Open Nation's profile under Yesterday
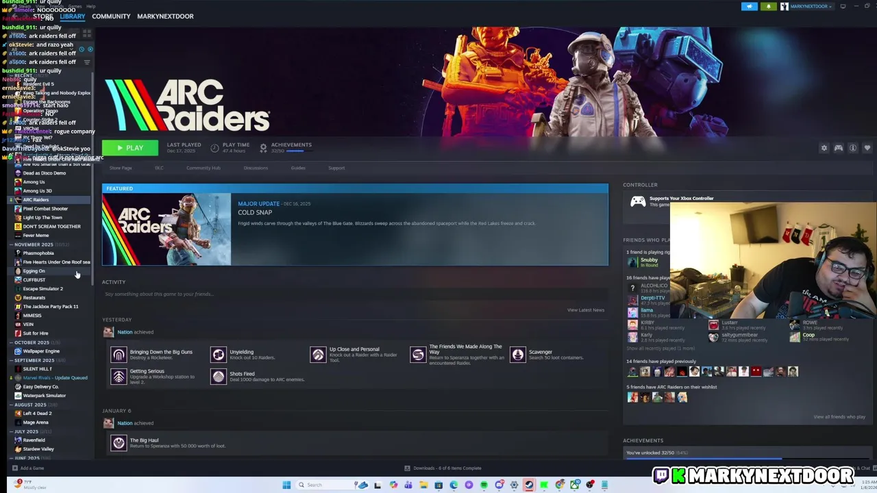Image resolution: width=877 pixels, height=493 pixels. pos(125,332)
